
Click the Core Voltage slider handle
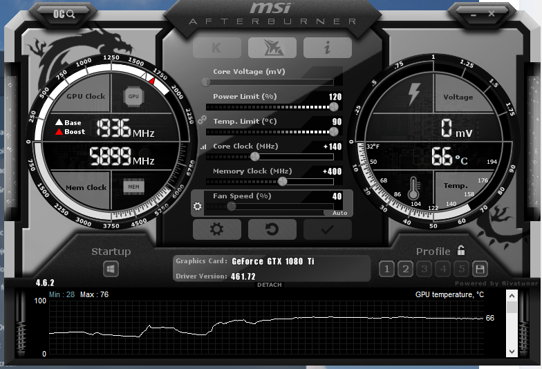pos(206,82)
